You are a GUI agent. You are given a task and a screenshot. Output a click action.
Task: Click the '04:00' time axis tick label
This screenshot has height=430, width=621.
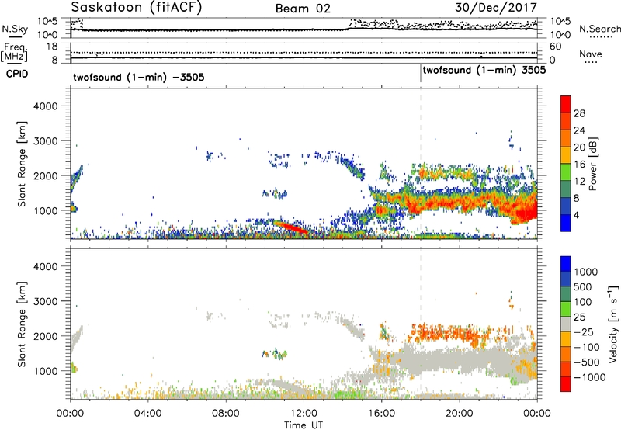pos(147,414)
